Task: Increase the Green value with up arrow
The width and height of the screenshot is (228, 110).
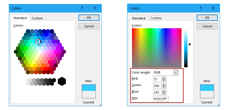Action: coord(164,85)
